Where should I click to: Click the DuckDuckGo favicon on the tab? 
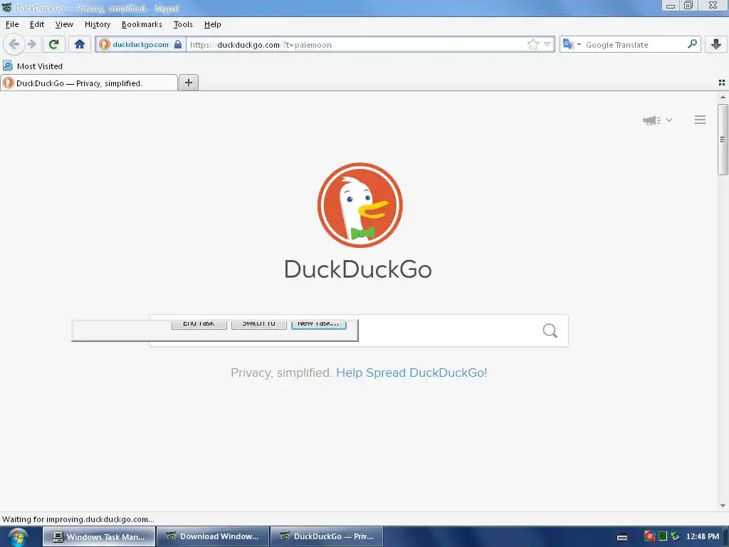(9, 83)
